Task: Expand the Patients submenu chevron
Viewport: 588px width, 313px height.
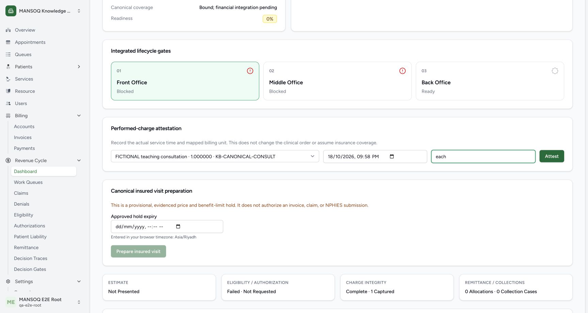Action: coord(79,67)
